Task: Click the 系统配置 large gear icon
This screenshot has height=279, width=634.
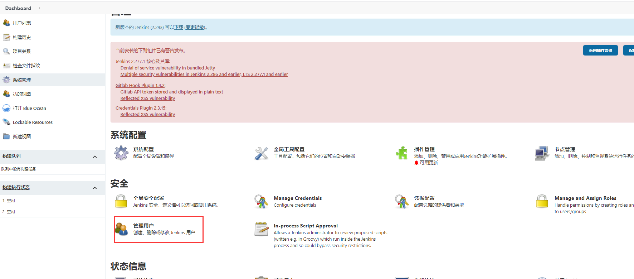Action: tap(121, 153)
